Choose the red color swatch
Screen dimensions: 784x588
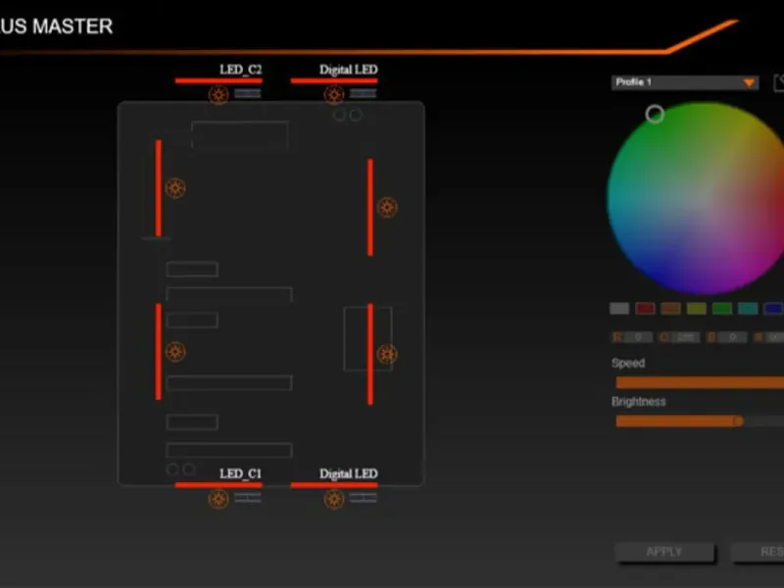645,309
